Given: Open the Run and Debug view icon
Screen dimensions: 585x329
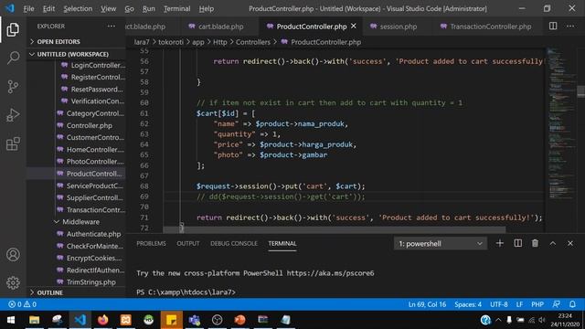Looking at the screenshot, I should coord(13,115).
